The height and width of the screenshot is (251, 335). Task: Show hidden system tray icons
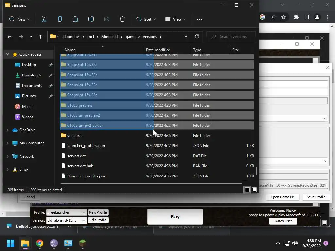[x=278, y=243]
